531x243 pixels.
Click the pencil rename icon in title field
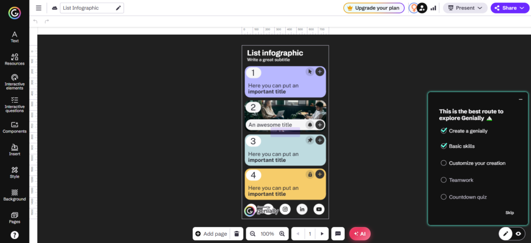pyautogui.click(x=118, y=8)
